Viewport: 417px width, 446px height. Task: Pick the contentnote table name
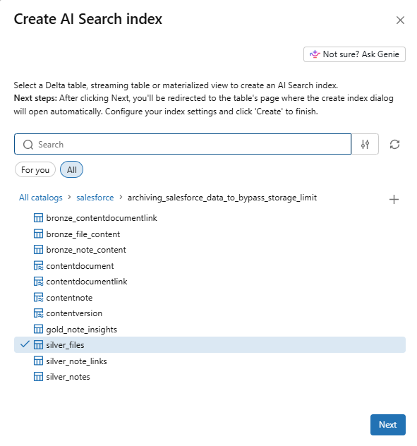(69, 298)
